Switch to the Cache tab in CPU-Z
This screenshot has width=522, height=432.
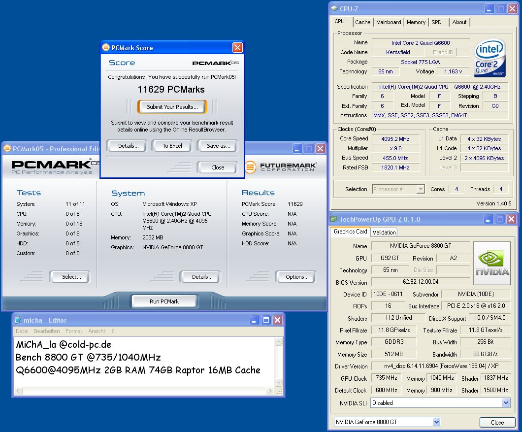[x=362, y=22]
